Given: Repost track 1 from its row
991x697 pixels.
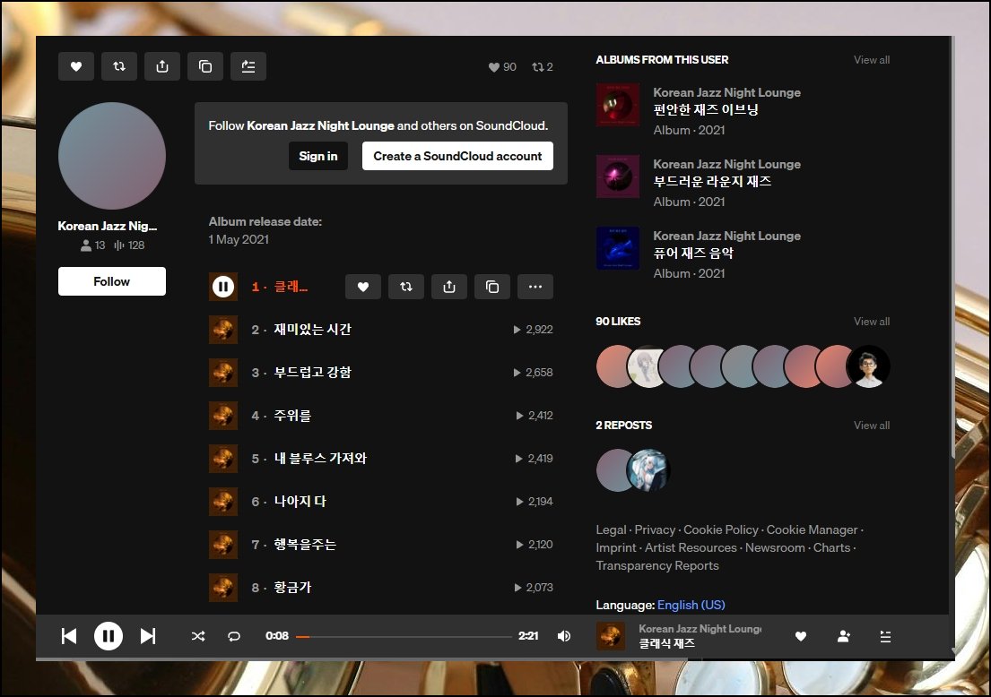Looking at the screenshot, I should click(405, 287).
